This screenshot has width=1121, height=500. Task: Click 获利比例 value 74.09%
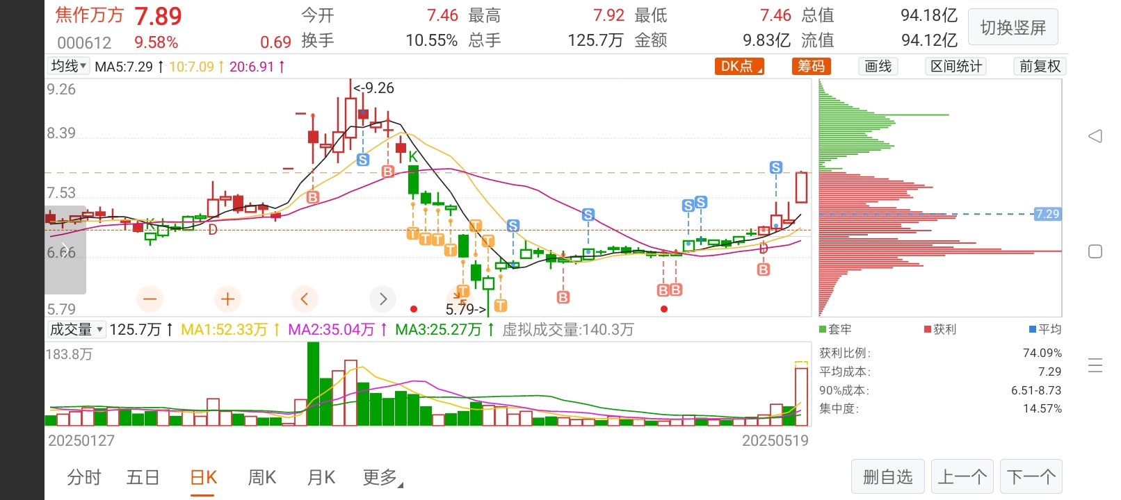[x=1042, y=353]
